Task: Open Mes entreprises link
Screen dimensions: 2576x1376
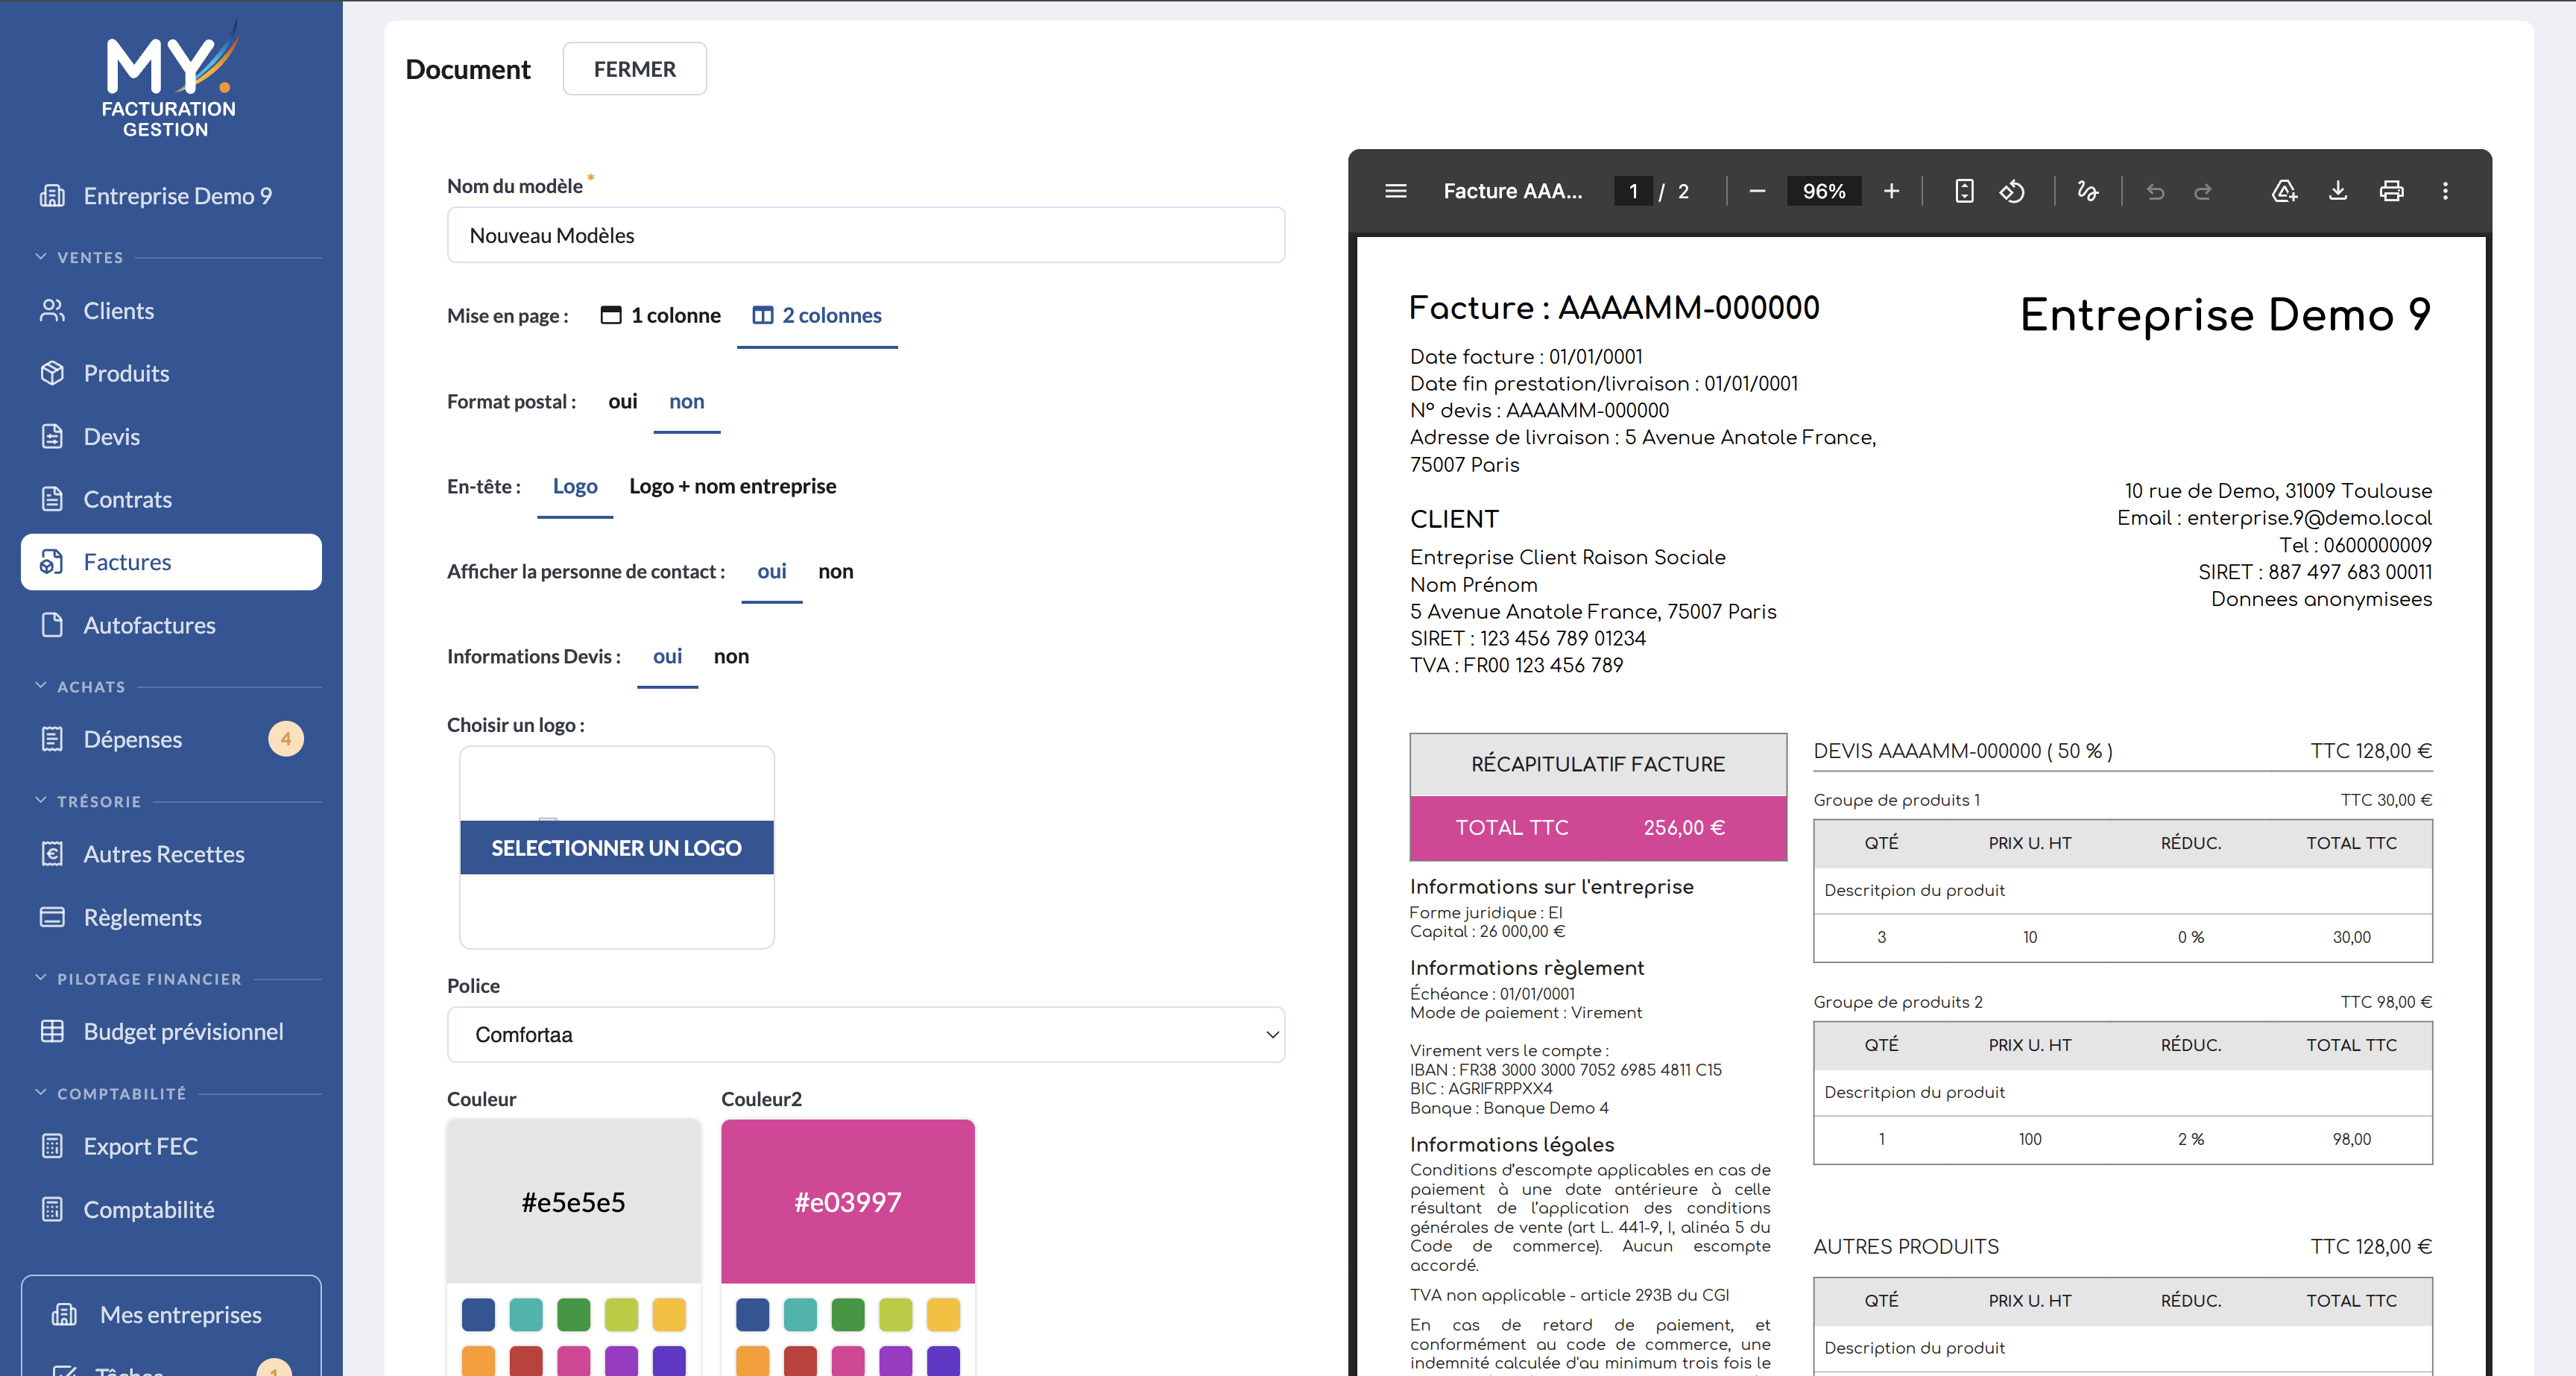Action: (171, 1315)
